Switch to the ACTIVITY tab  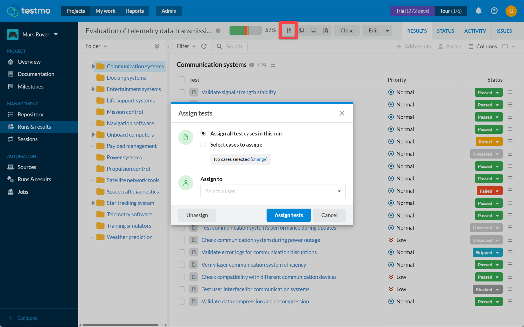pyautogui.click(x=475, y=31)
